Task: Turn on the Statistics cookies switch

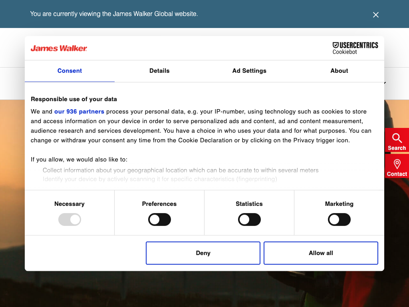Action: click(x=249, y=219)
